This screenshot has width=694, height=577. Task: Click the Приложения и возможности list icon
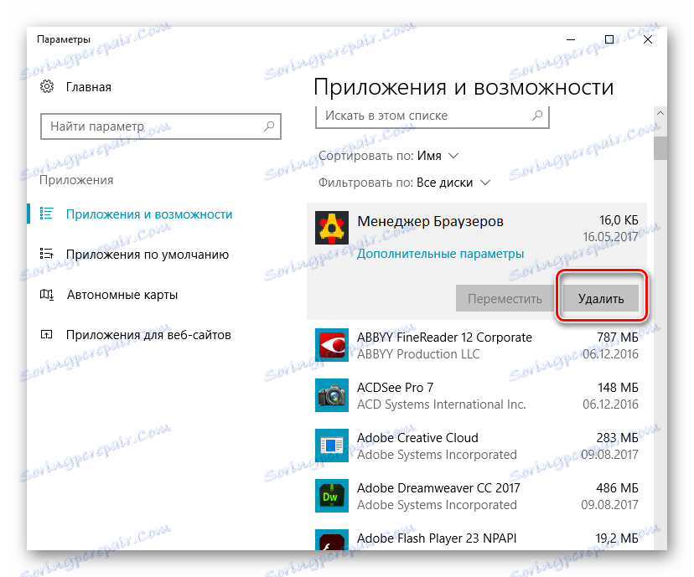46,214
